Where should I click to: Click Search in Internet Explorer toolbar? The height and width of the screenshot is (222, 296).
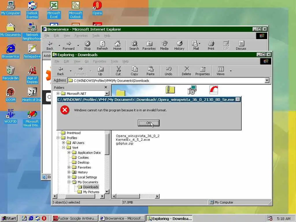click(x=134, y=45)
